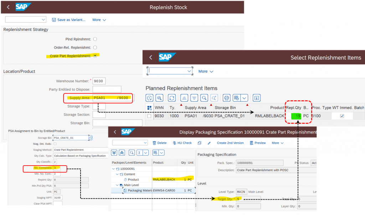Open More menu in Packaging Specification window
Image resolution: width=365 pixels, height=215 pixels.
pos(277,143)
